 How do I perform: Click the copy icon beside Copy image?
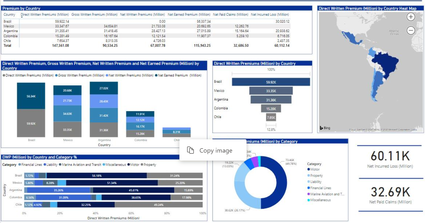click(191, 150)
